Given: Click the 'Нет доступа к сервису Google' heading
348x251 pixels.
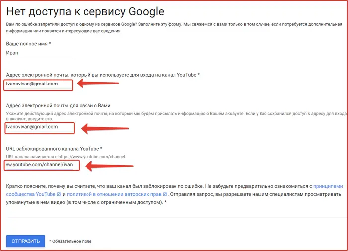Looking at the screenshot, I should tap(85, 11).
